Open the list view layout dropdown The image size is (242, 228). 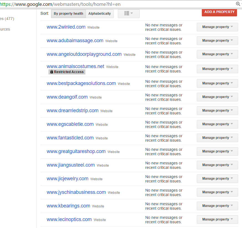[x=129, y=14]
